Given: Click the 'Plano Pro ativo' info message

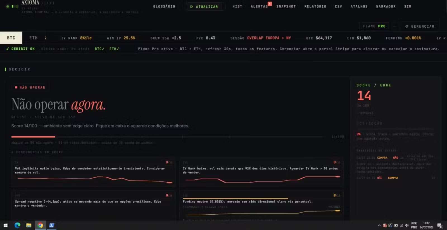Looking at the screenshot, I should [289, 49].
